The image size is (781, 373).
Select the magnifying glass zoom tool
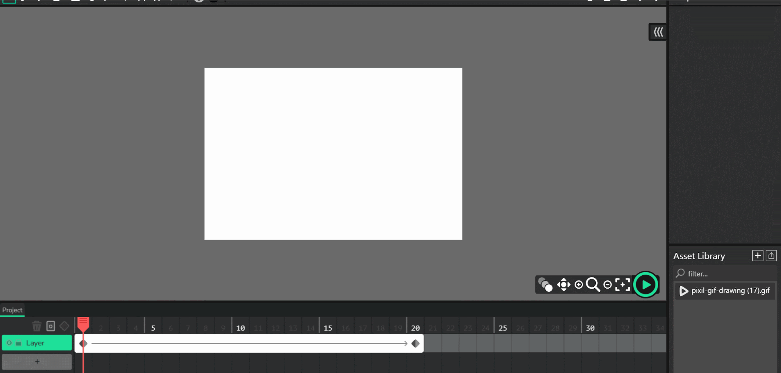coord(593,284)
